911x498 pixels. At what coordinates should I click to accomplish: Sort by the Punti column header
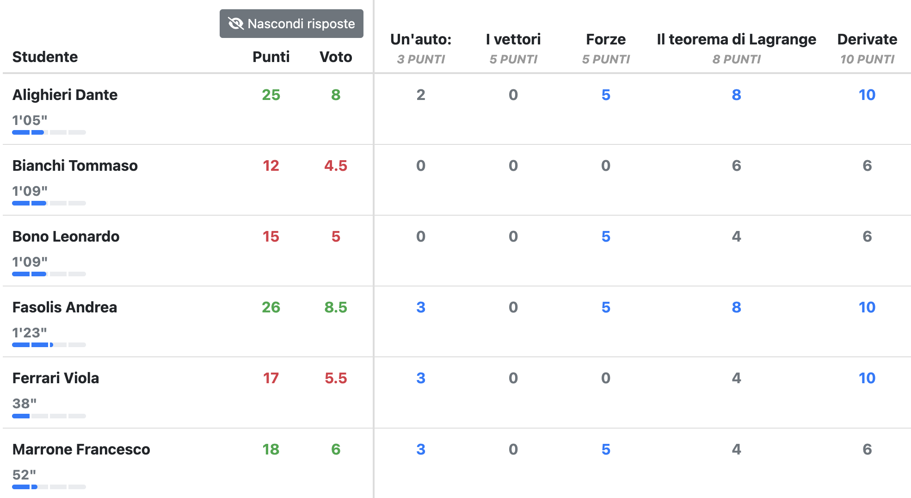pyautogui.click(x=271, y=57)
